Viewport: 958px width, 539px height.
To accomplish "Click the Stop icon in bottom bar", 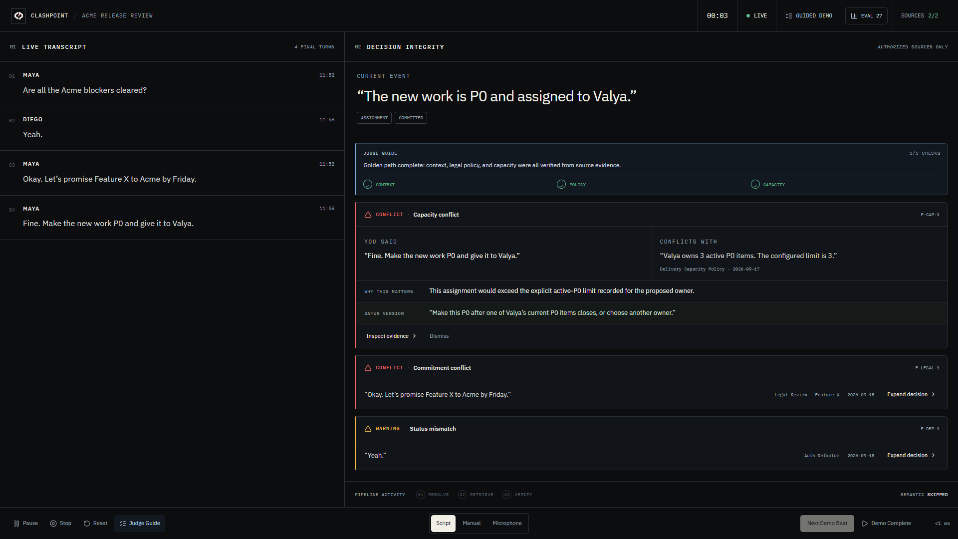I will pyautogui.click(x=53, y=524).
